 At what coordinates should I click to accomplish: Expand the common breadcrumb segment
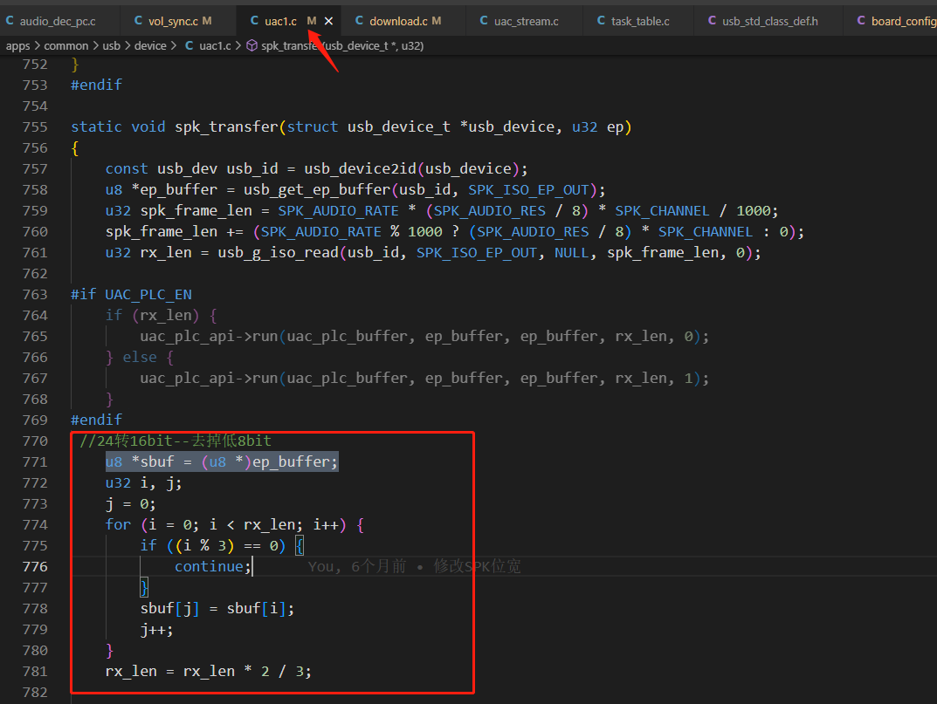(65, 46)
